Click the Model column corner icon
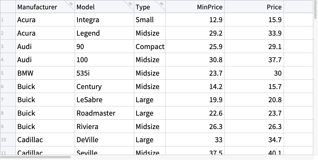Screen dimensions: 318x160 (130, 4)
